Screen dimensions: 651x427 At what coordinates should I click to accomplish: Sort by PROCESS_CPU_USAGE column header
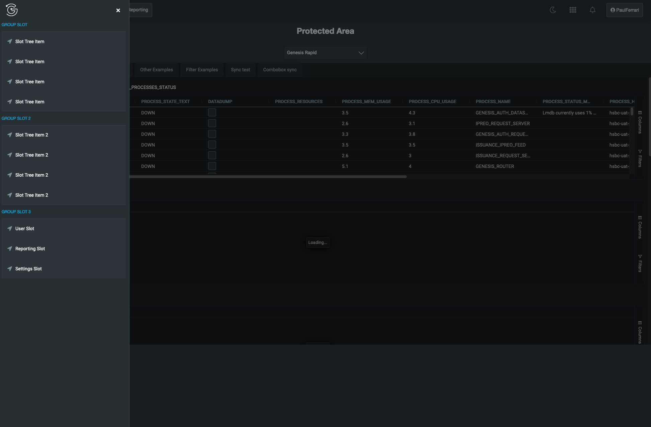[x=433, y=101]
